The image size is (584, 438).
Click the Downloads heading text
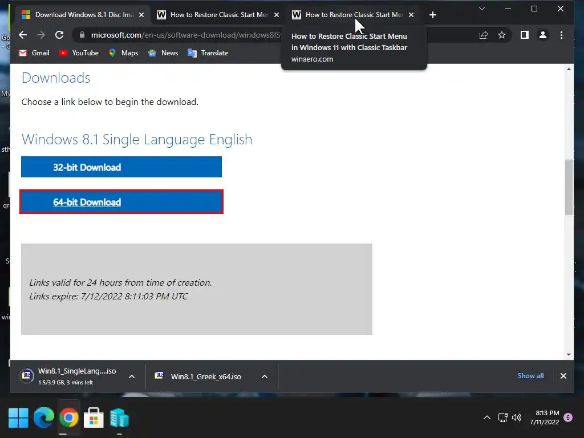click(x=56, y=78)
